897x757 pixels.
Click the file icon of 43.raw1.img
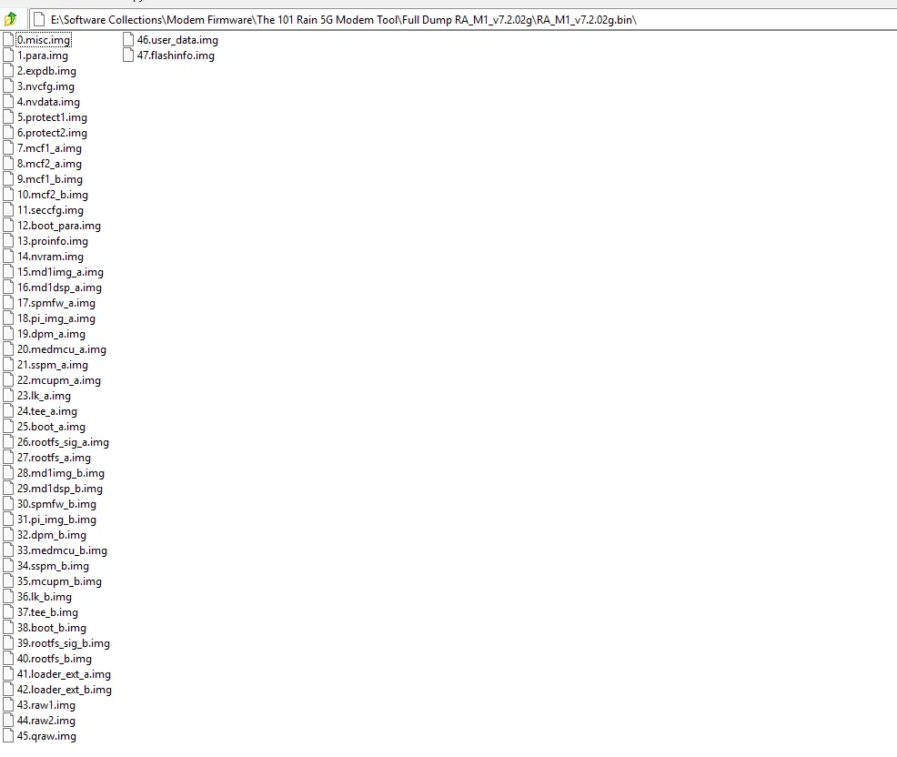8,704
